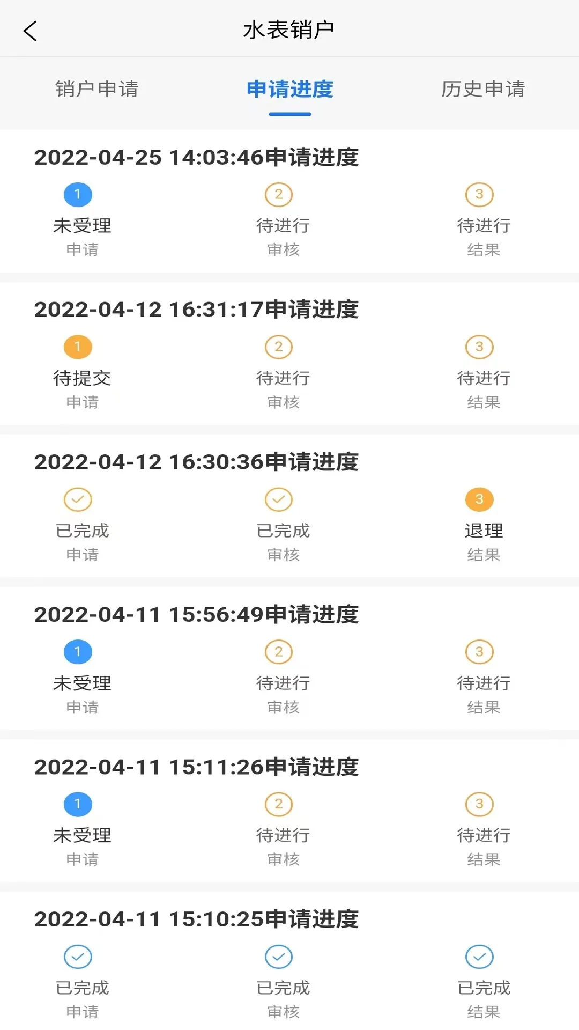Image resolution: width=579 pixels, height=1030 pixels.
Task: Tap orange step 3 退理 icon
Action: 479,499
